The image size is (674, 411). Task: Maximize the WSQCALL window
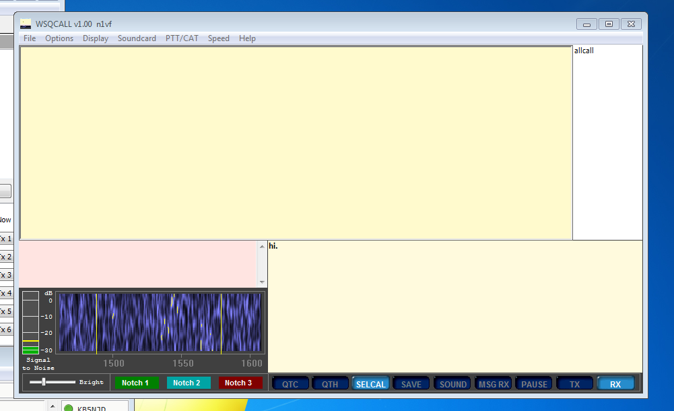tap(609, 24)
